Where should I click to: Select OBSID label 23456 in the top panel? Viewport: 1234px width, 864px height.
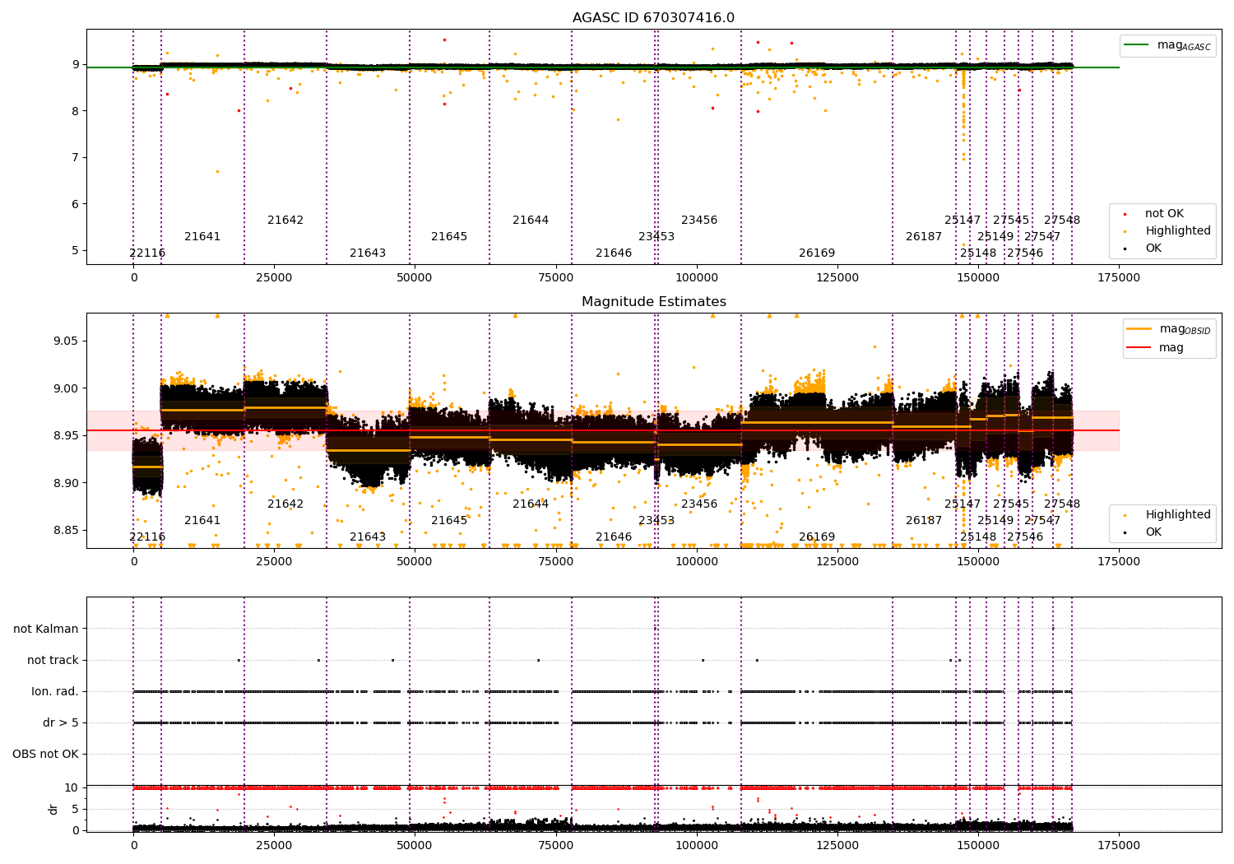pos(699,220)
